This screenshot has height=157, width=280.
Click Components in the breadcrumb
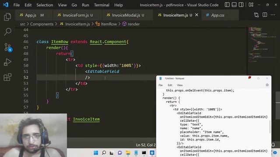tap(42, 24)
